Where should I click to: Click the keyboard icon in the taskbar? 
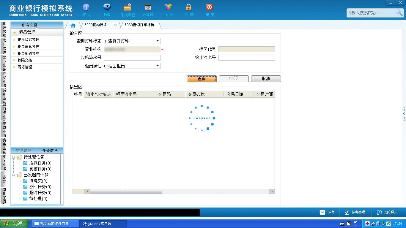(x=342, y=224)
